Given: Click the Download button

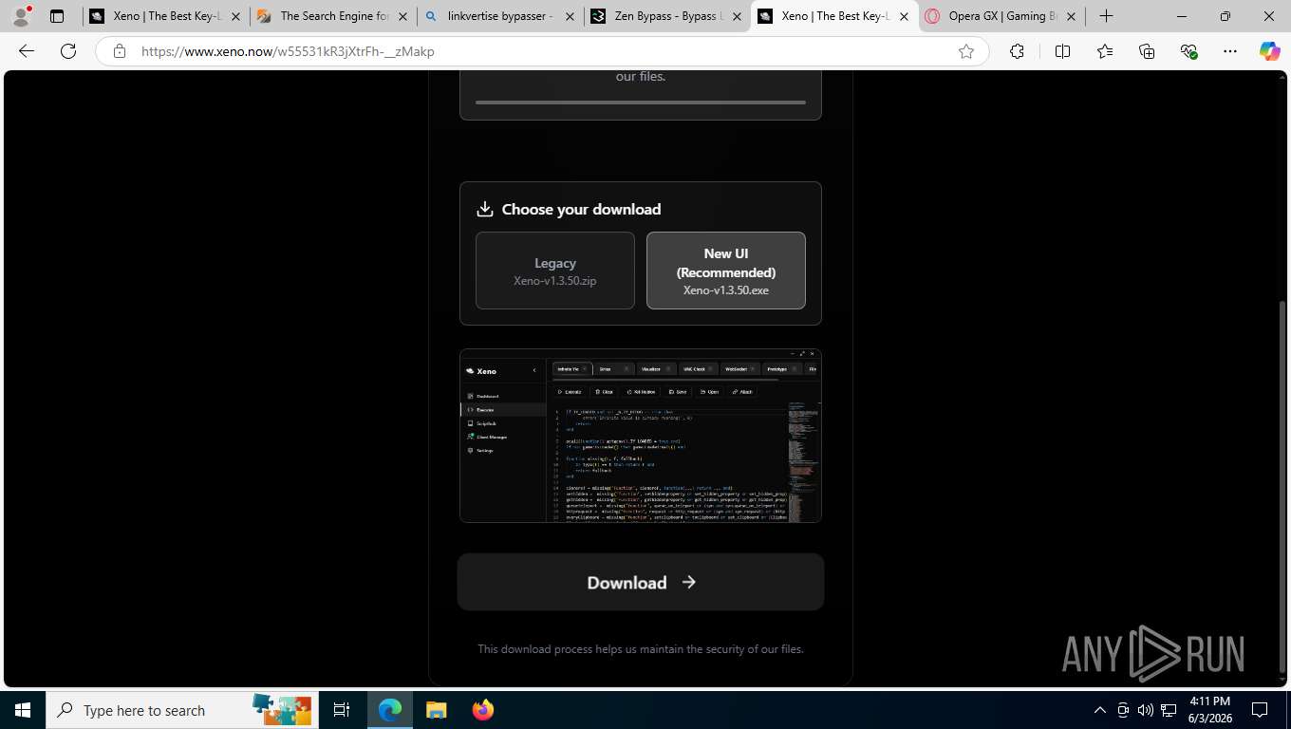Looking at the screenshot, I should 641,582.
